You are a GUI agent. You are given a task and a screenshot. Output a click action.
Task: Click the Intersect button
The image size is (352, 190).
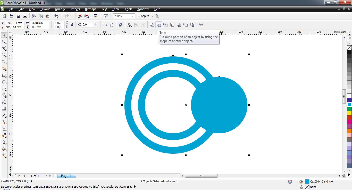tap(165, 25)
